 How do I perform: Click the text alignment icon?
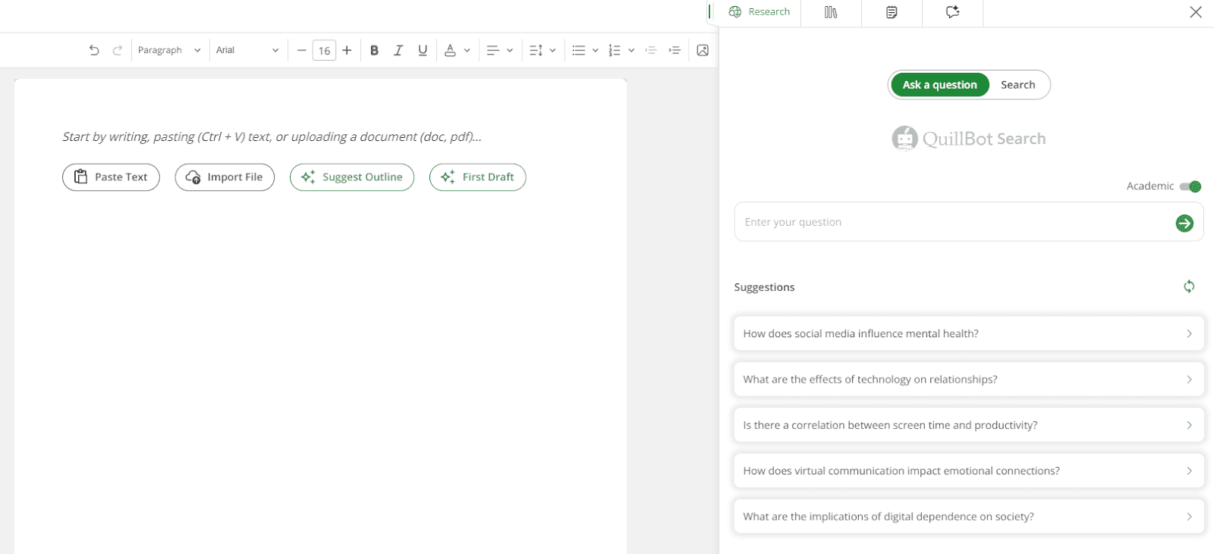pyautogui.click(x=492, y=50)
